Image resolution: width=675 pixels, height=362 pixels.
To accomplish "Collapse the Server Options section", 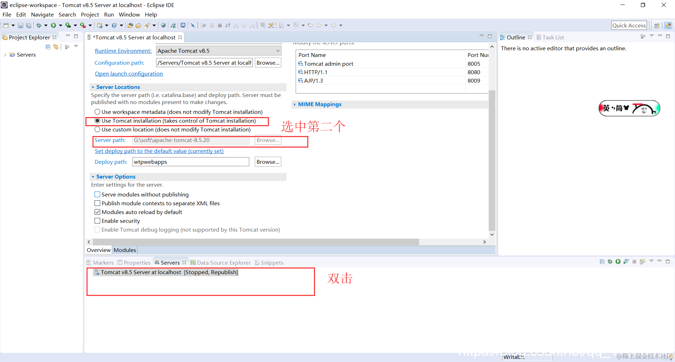I will click(x=93, y=177).
